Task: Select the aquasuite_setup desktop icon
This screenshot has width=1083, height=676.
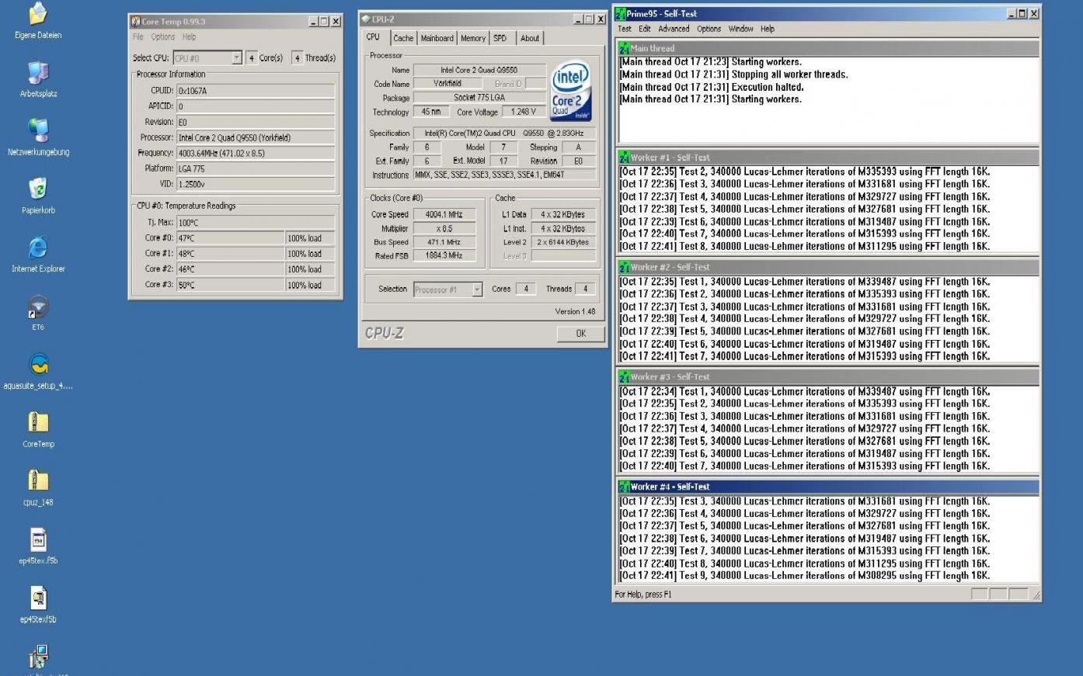Action: click(38, 365)
